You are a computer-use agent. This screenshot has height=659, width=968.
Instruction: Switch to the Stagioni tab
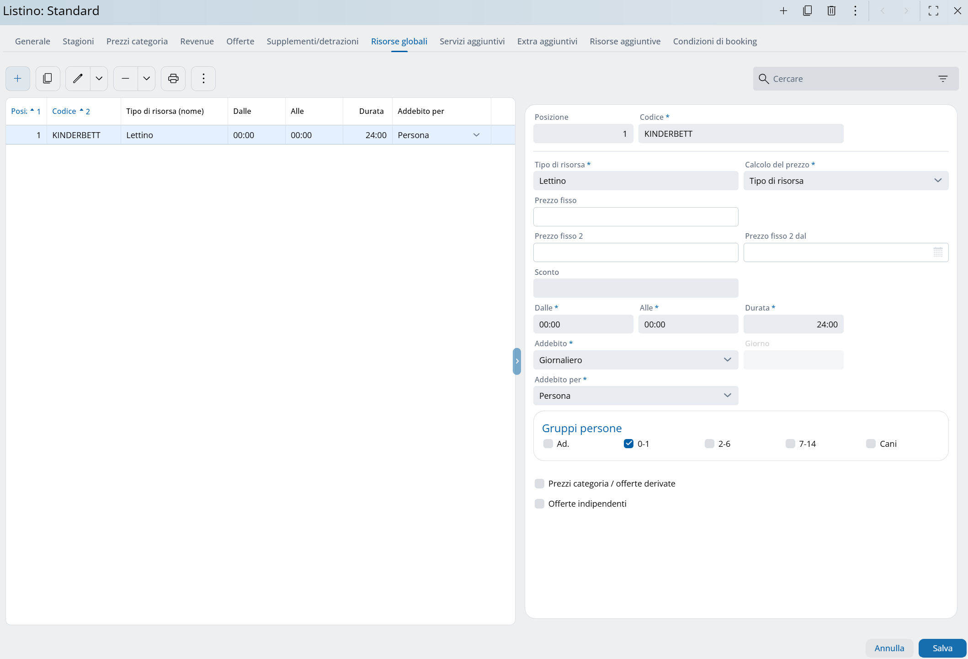[x=78, y=41]
